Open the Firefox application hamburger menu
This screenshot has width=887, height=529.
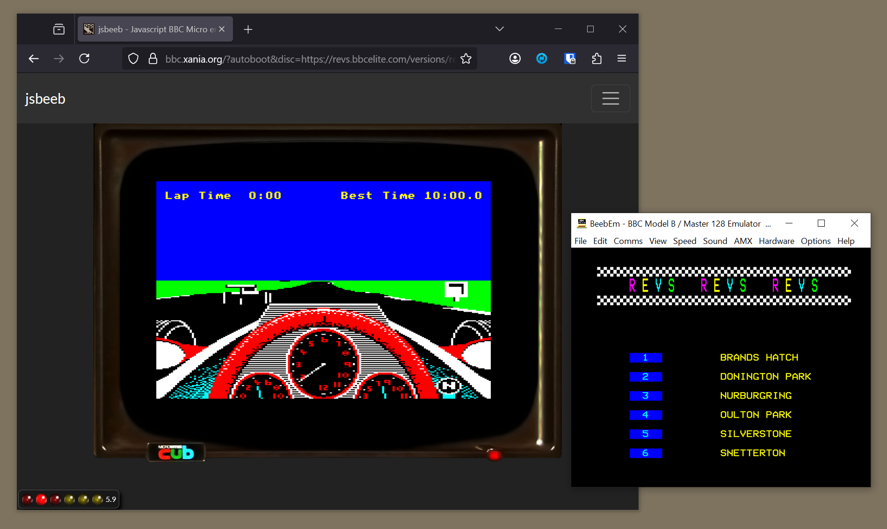coord(622,58)
